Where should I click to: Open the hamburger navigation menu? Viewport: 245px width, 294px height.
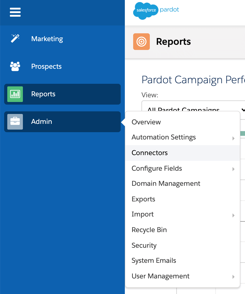tap(15, 12)
